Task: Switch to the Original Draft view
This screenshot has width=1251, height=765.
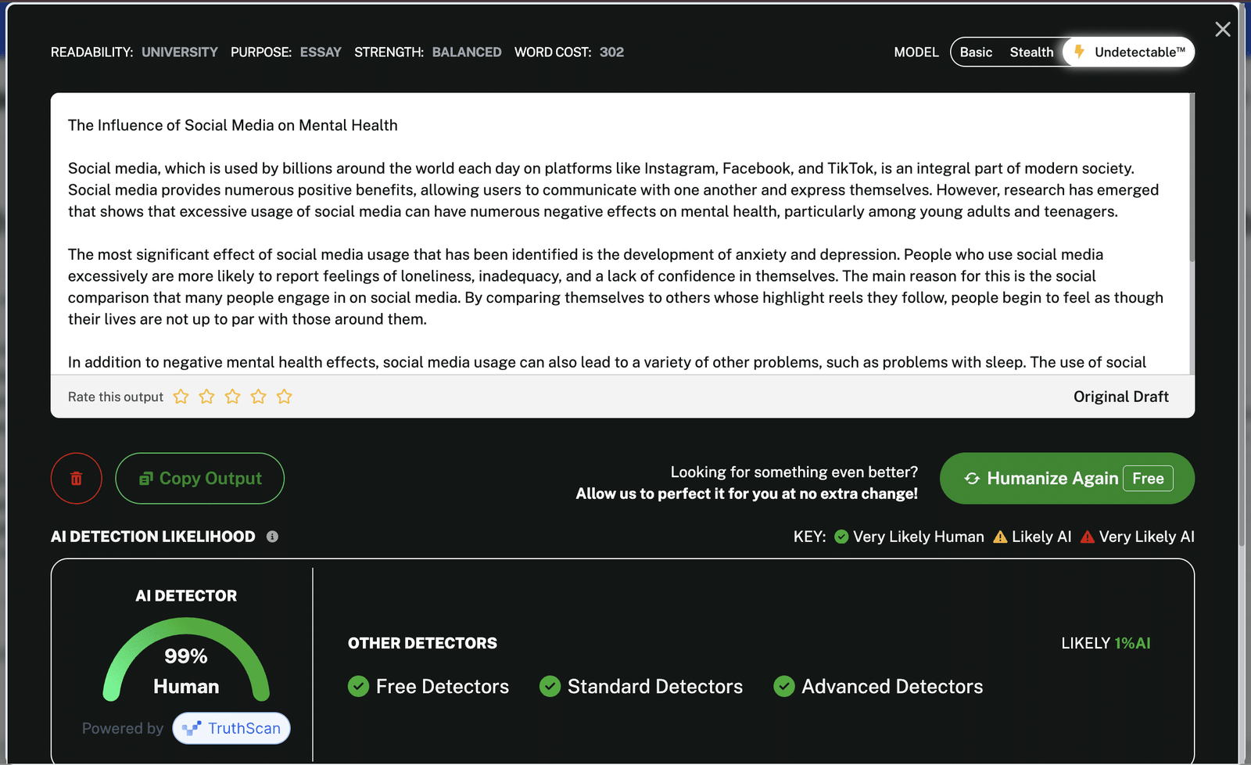Action: point(1120,397)
